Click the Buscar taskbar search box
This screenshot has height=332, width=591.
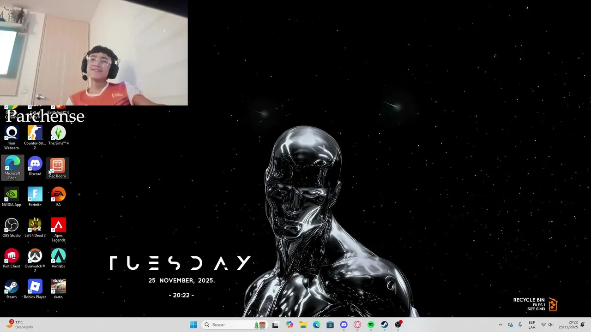235,325
